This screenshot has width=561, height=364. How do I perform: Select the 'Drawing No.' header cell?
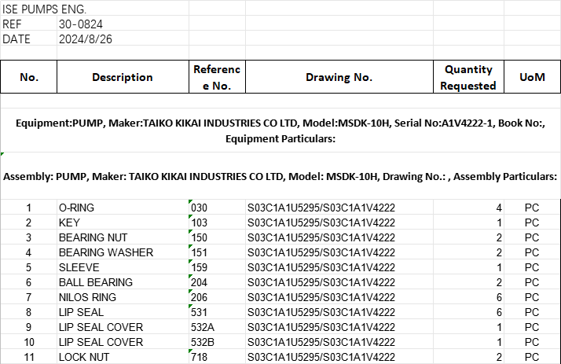(339, 77)
